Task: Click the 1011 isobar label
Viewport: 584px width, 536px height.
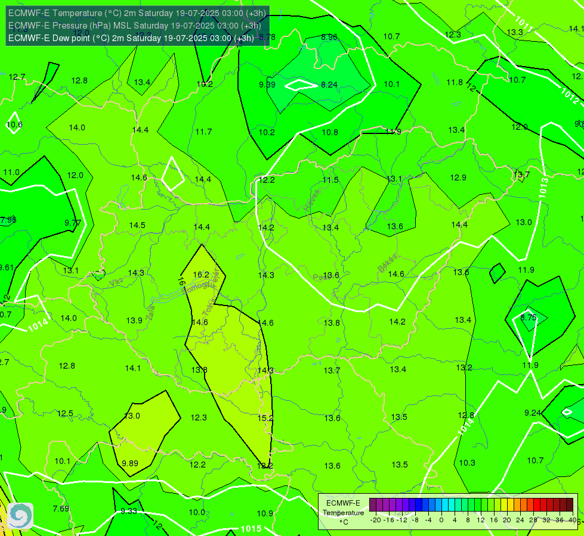Action: (x=524, y=23)
